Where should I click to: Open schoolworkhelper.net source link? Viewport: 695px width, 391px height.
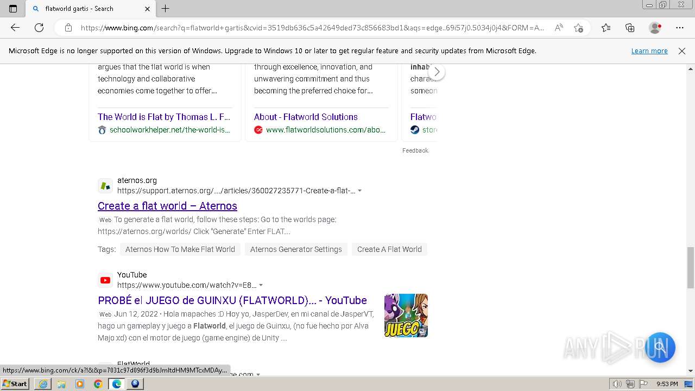[x=169, y=130]
